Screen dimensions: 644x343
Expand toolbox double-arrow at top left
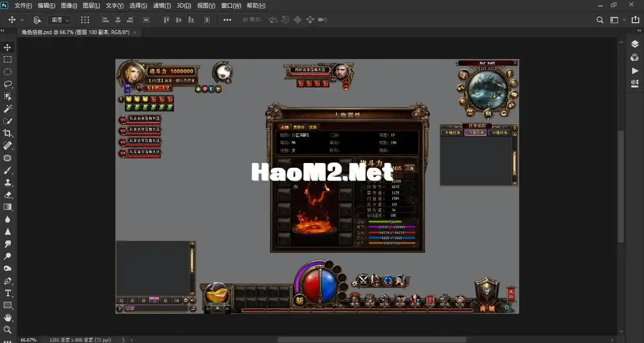(2, 31)
